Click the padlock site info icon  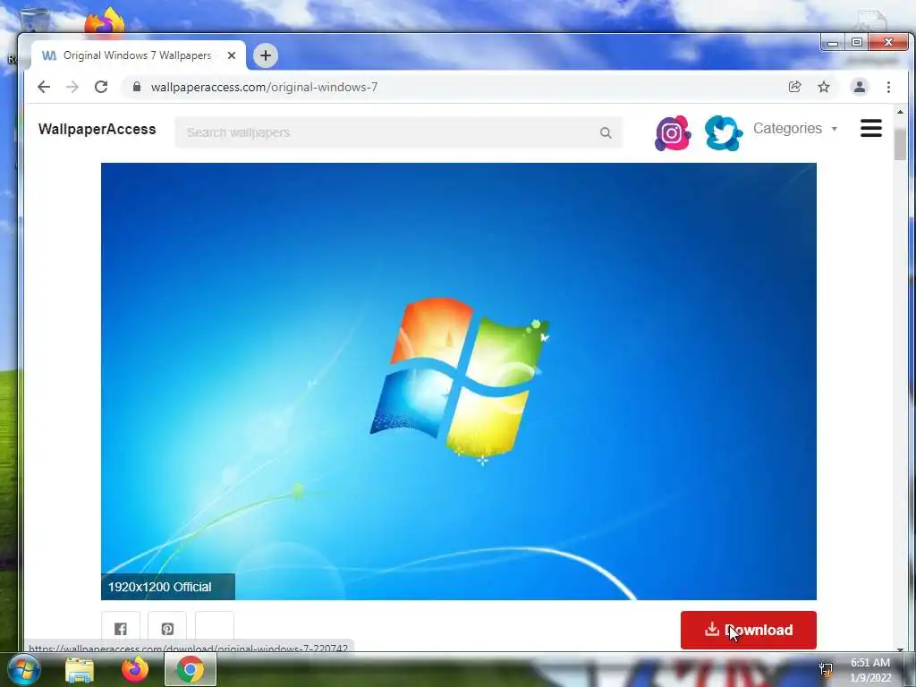137,87
